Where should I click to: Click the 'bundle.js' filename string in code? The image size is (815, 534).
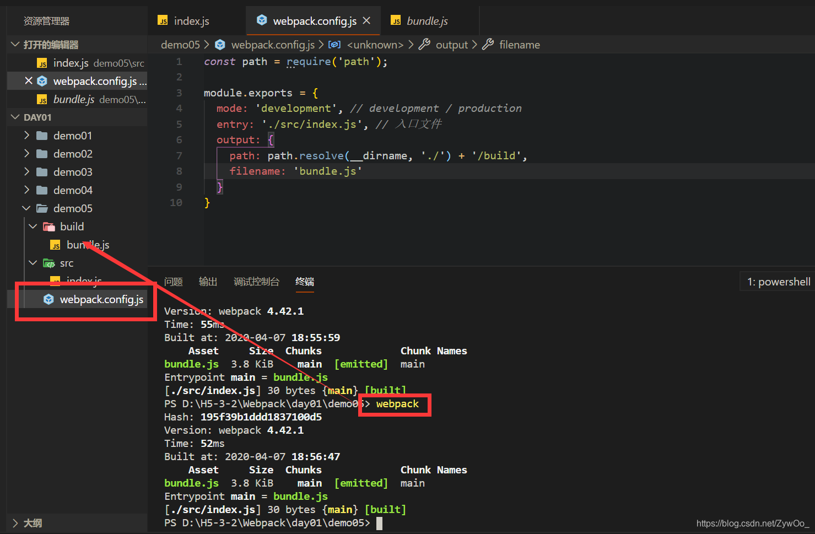(x=328, y=171)
